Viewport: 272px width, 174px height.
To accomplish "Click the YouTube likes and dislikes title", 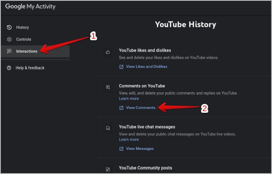I will tap(145, 50).
